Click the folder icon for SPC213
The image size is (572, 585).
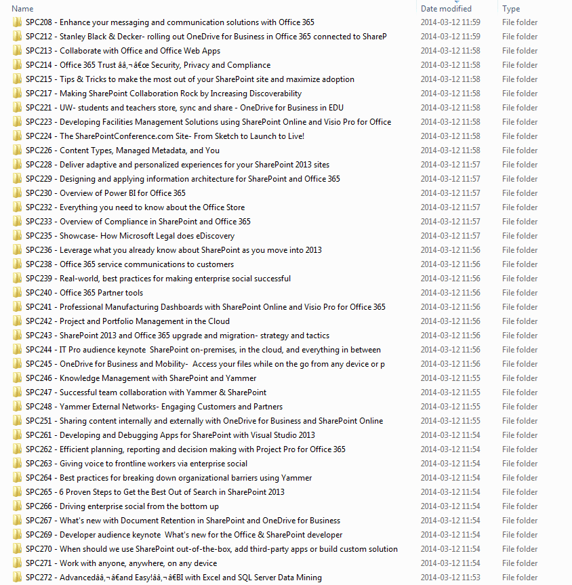(x=17, y=51)
